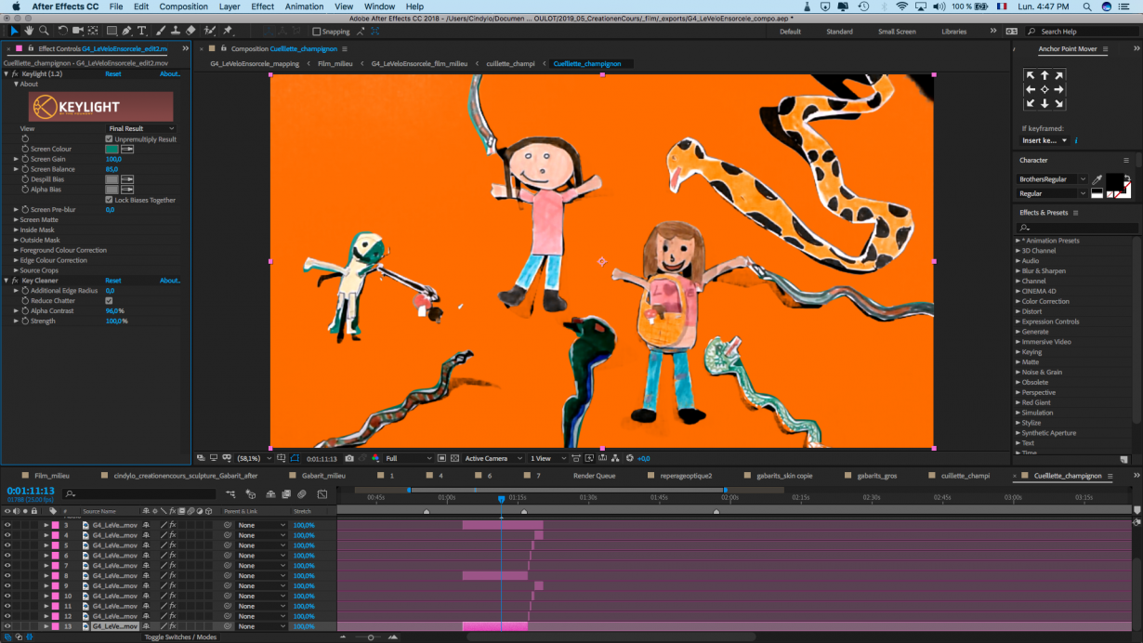Screen dimensions: 1143x643
Task: Toggle the transparency grid icon in viewer
Action: 454,458
